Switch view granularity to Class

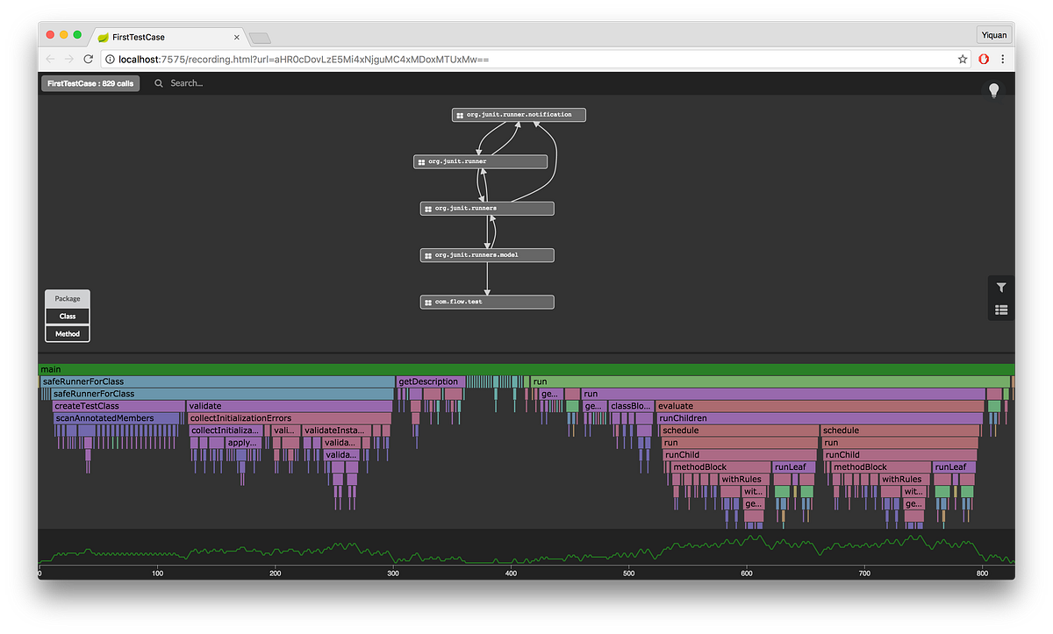[x=67, y=316]
